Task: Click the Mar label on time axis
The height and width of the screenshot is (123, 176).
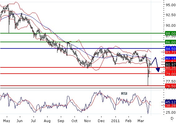Action: (x=141, y=121)
